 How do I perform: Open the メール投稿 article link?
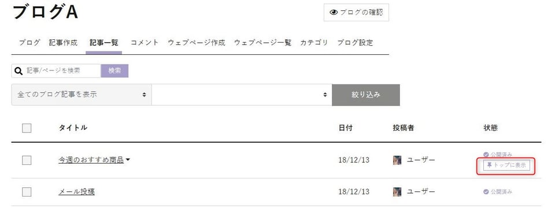coord(76,192)
